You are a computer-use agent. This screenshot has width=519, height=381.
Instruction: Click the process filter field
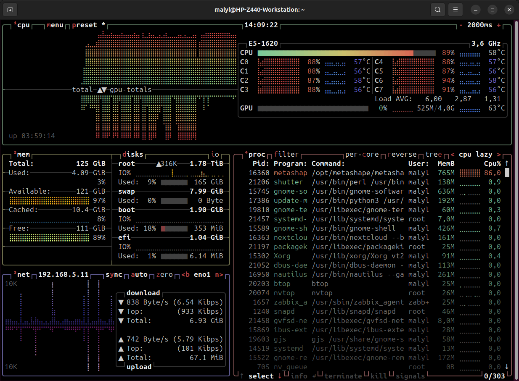[x=286, y=155]
